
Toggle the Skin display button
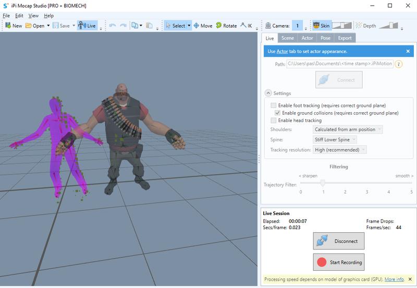(321, 26)
